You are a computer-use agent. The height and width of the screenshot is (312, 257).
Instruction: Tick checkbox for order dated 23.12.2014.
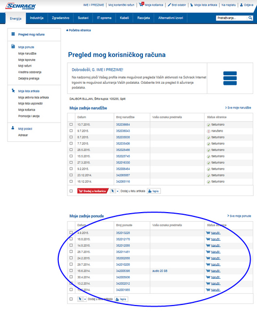point(71,175)
